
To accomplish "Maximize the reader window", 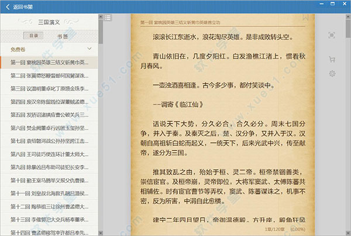I will pos(333,4).
